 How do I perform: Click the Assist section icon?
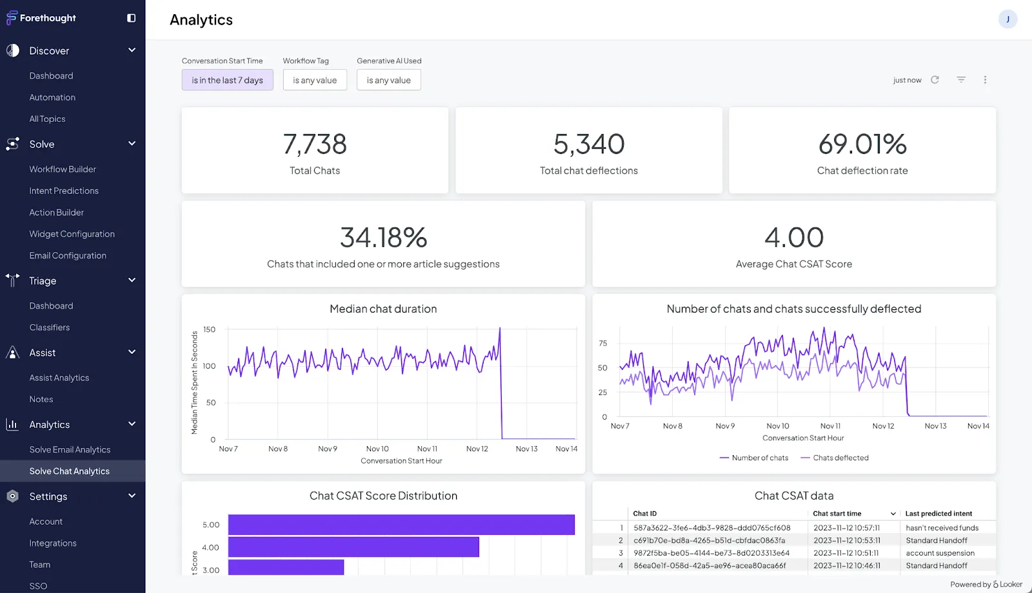(x=12, y=353)
